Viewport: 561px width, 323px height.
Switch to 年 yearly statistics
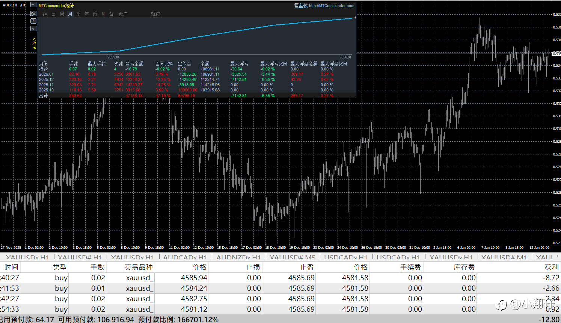click(x=87, y=14)
